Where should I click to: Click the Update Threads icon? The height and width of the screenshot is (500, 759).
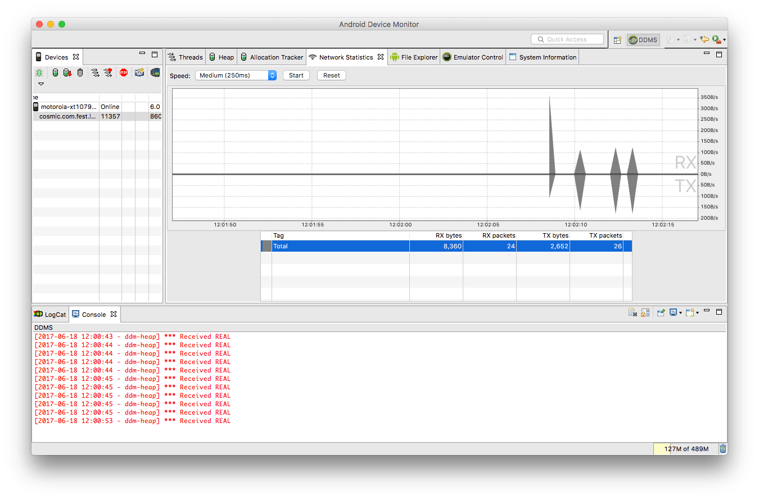96,72
